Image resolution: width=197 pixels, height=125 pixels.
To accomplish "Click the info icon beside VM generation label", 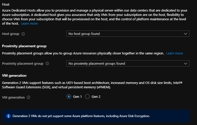I will point(29,98).
